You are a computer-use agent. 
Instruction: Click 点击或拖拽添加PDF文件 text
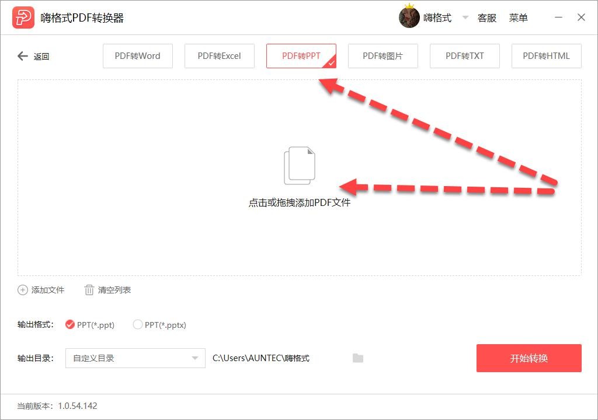click(300, 202)
